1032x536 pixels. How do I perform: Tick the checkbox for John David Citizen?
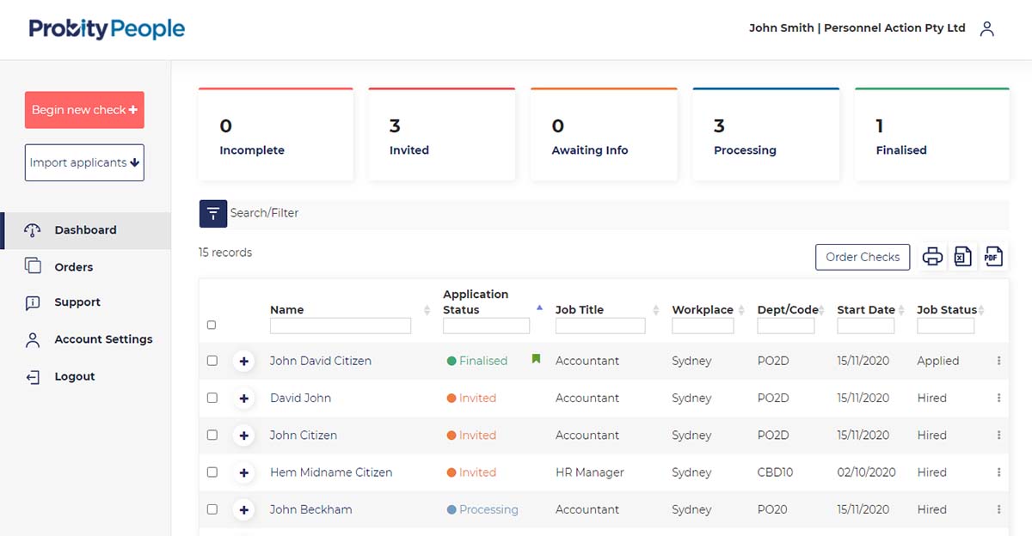click(x=212, y=361)
